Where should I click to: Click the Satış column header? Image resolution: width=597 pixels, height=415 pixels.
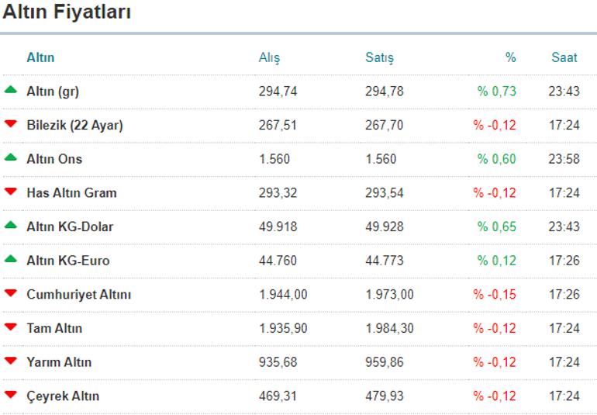(x=379, y=57)
